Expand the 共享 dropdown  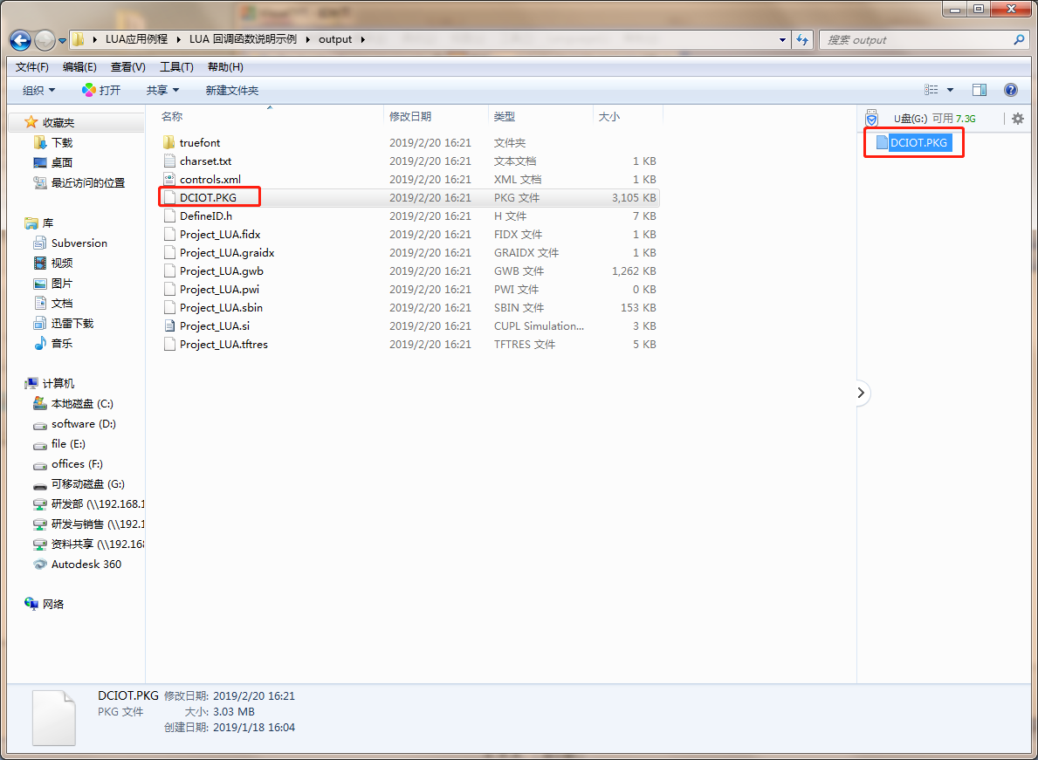(x=163, y=90)
